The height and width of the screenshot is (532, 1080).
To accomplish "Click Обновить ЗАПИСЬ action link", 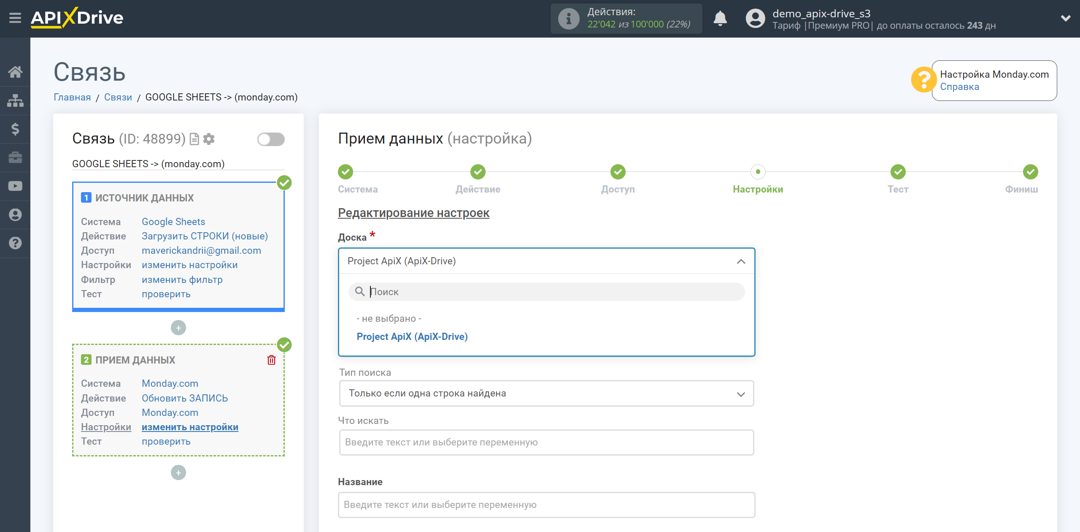I will pyautogui.click(x=185, y=398).
